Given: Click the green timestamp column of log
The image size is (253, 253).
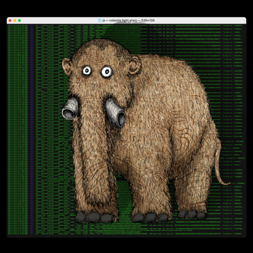Looking at the screenshot, I should (x=18, y=129).
